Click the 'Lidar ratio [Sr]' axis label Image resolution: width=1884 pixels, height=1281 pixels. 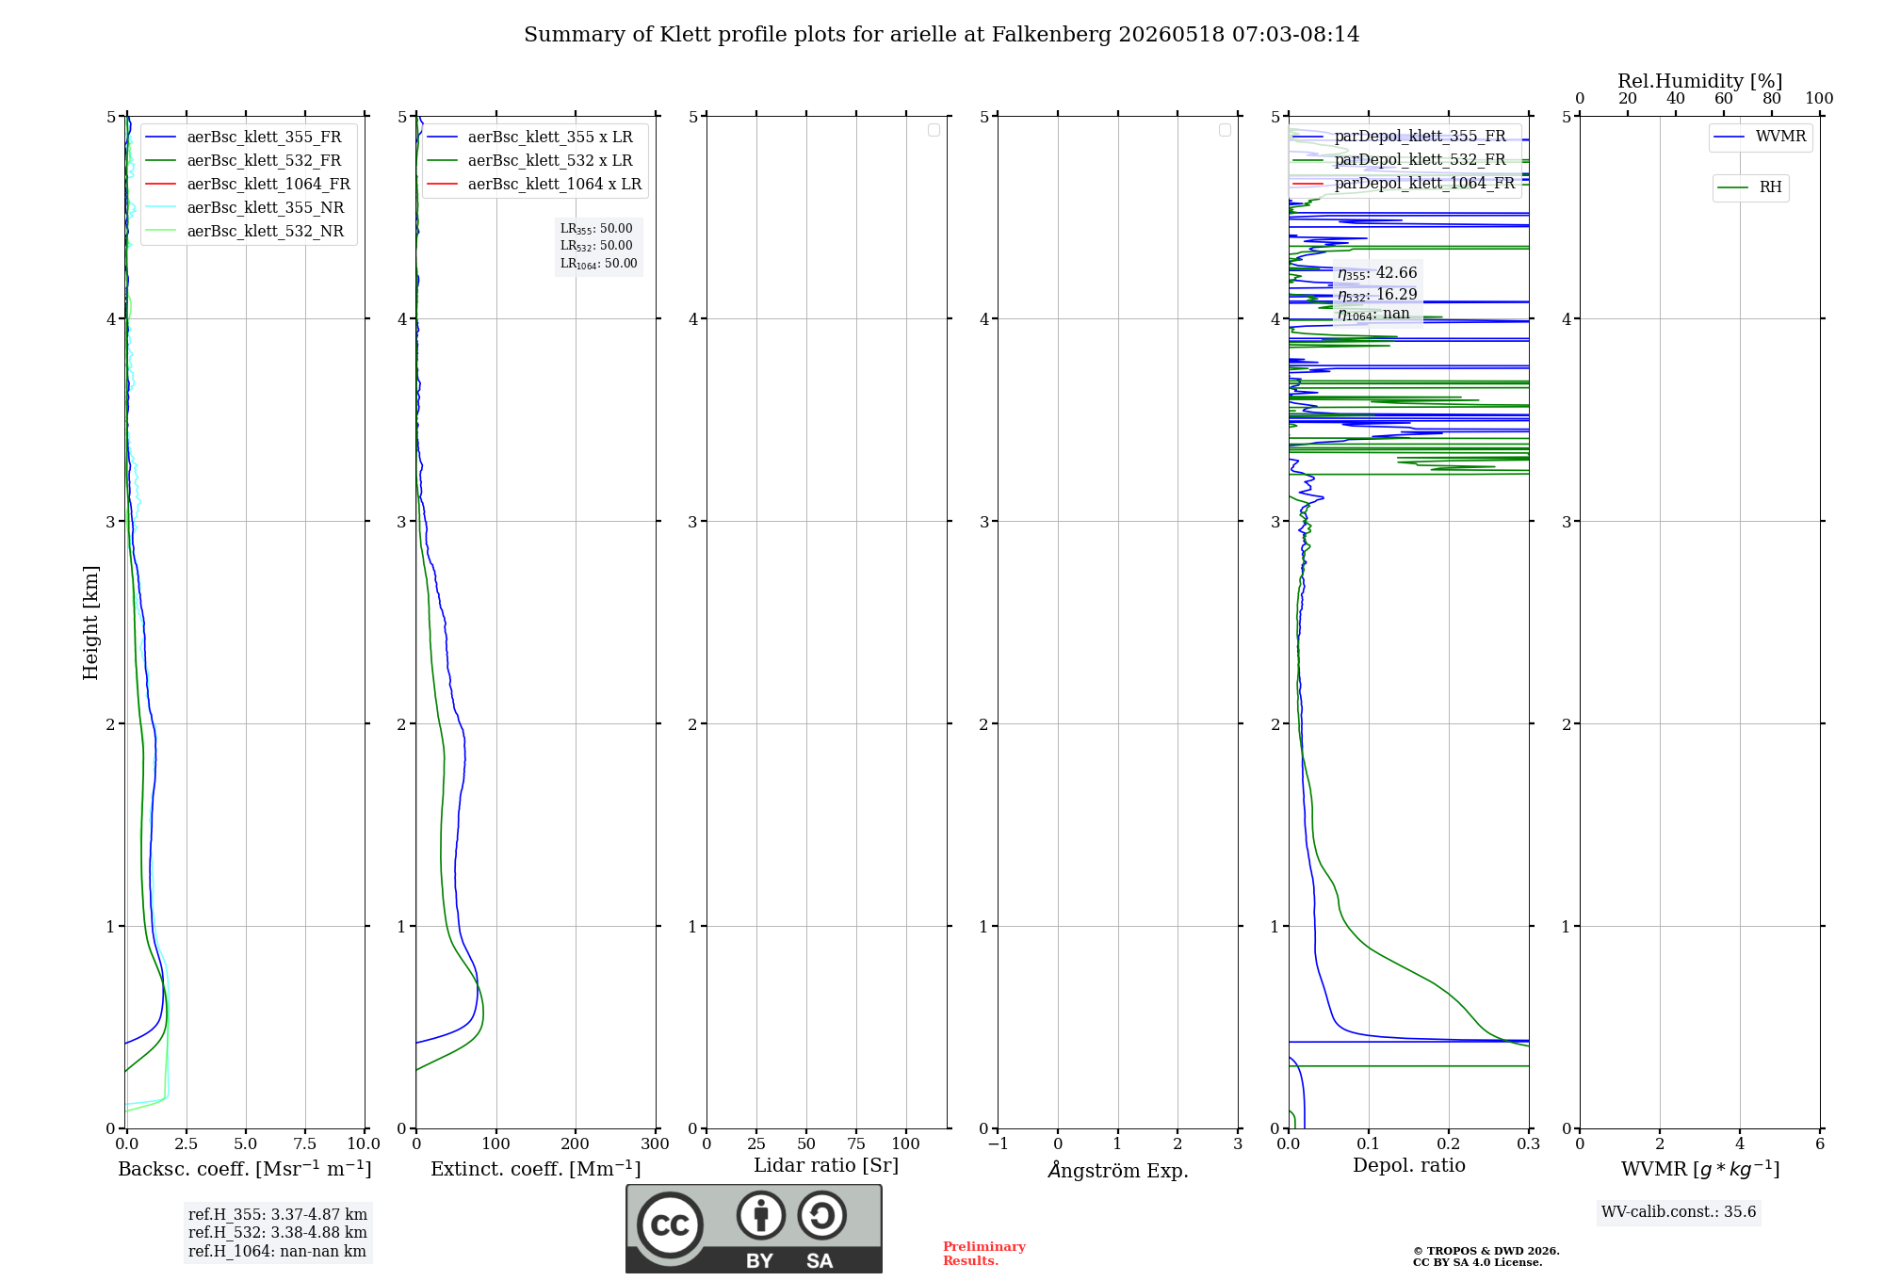pyautogui.click(x=826, y=1166)
